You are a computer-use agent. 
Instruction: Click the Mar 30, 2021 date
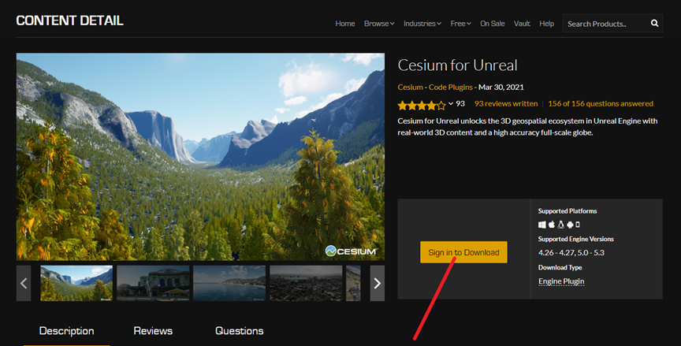(501, 87)
